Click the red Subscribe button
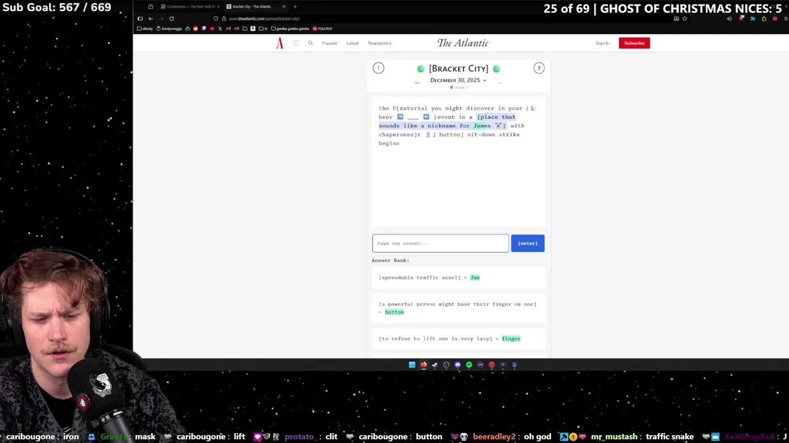 634,43
